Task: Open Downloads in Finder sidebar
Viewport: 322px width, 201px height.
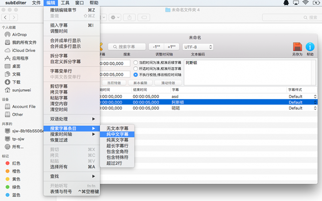Action: (x=13, y=82)
